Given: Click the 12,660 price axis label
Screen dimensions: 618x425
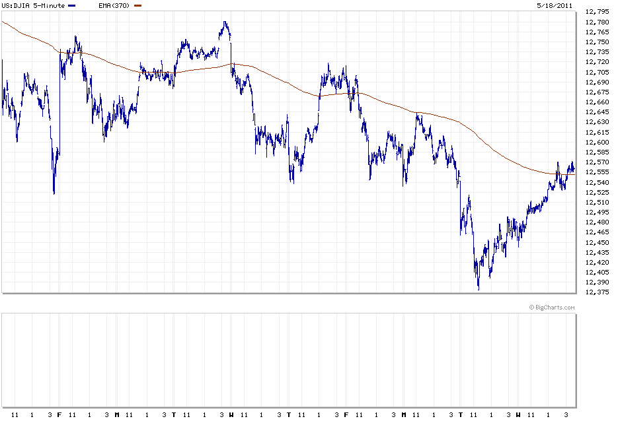Looking at the screenshot, I should point(597,102).
